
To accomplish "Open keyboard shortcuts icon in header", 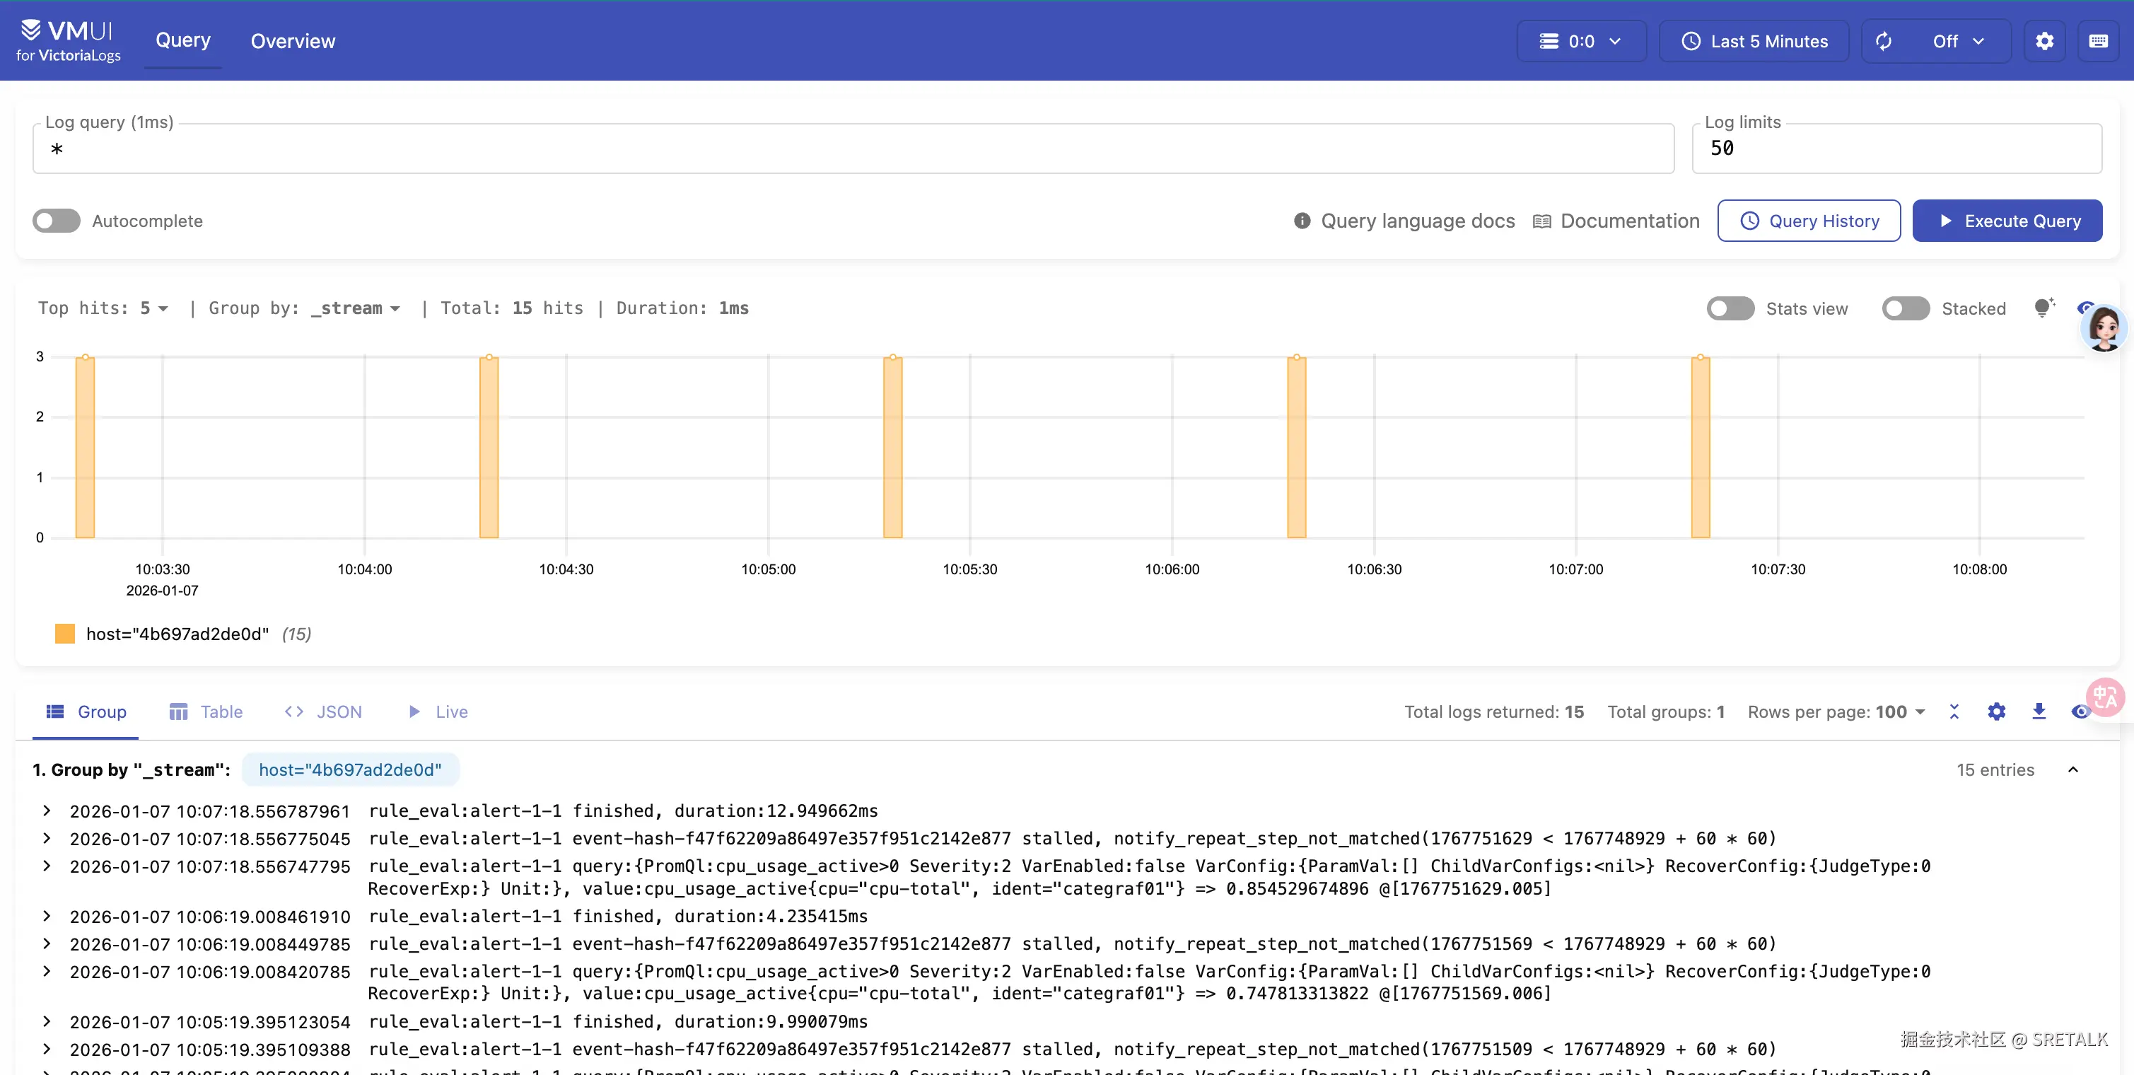I will (x=2097, y=42).
